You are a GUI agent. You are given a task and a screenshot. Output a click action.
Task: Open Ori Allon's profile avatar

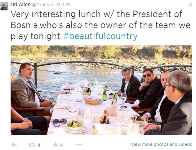(x=4, y=6)
